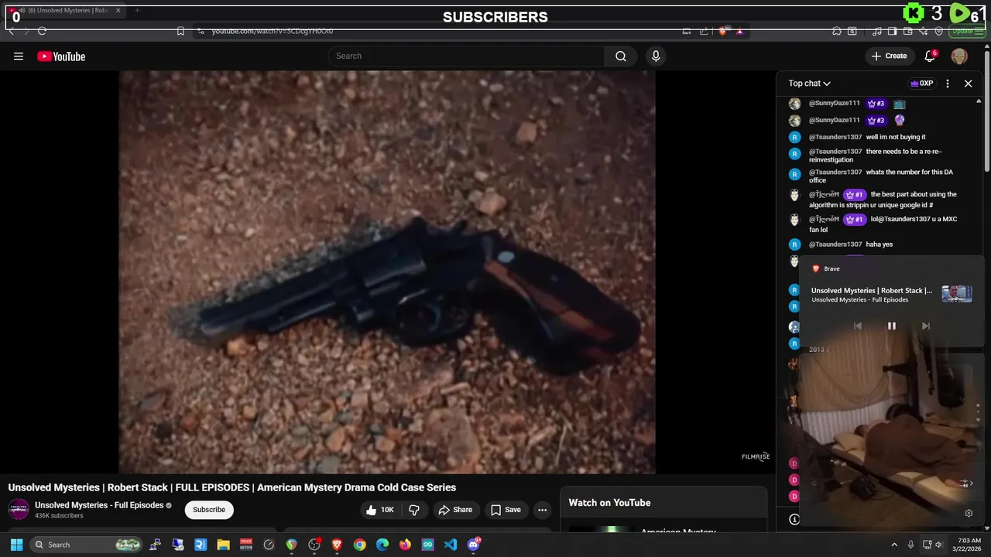Open browser extensions puzzle icon
Screen dimensions: 991x557
coord(836,31)
